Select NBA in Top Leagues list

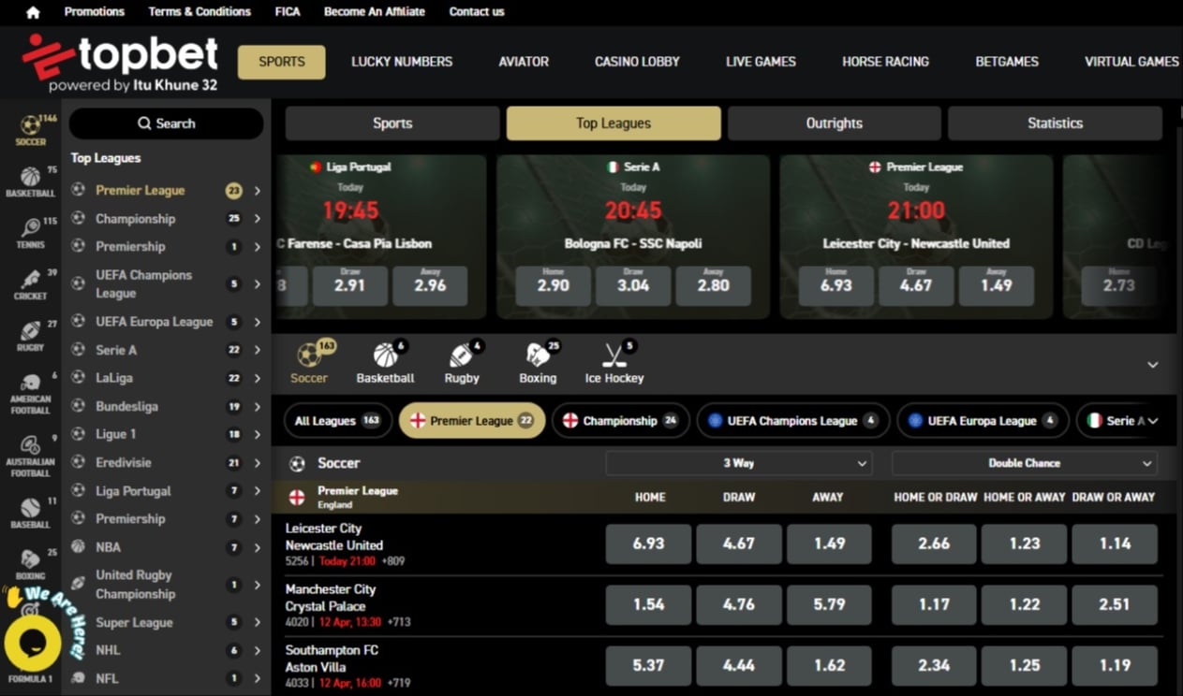coord(108,547)
